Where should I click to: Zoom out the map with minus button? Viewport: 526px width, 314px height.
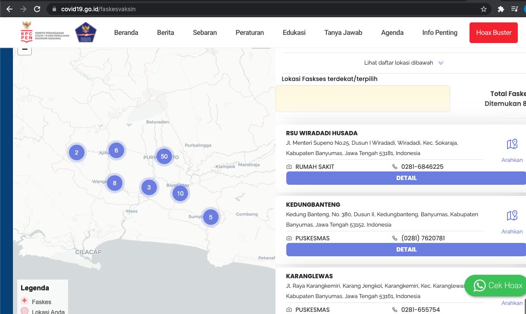click(25, 50)
